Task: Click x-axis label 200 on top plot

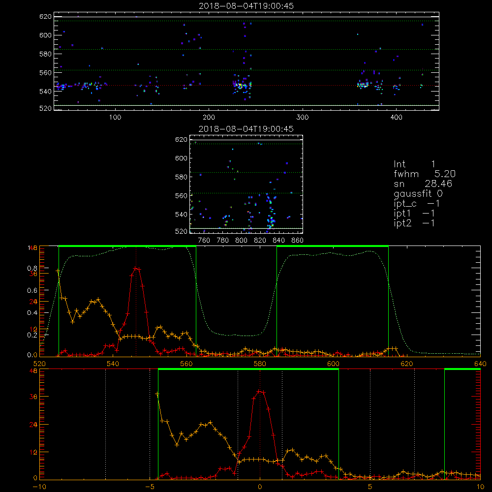Action: point(209,118)
